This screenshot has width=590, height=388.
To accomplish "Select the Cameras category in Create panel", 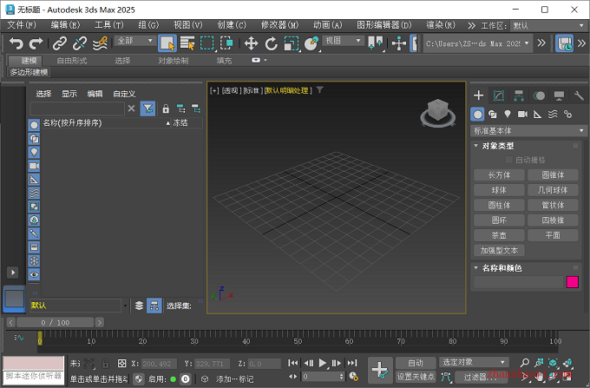I will click(x=522, y=114).
